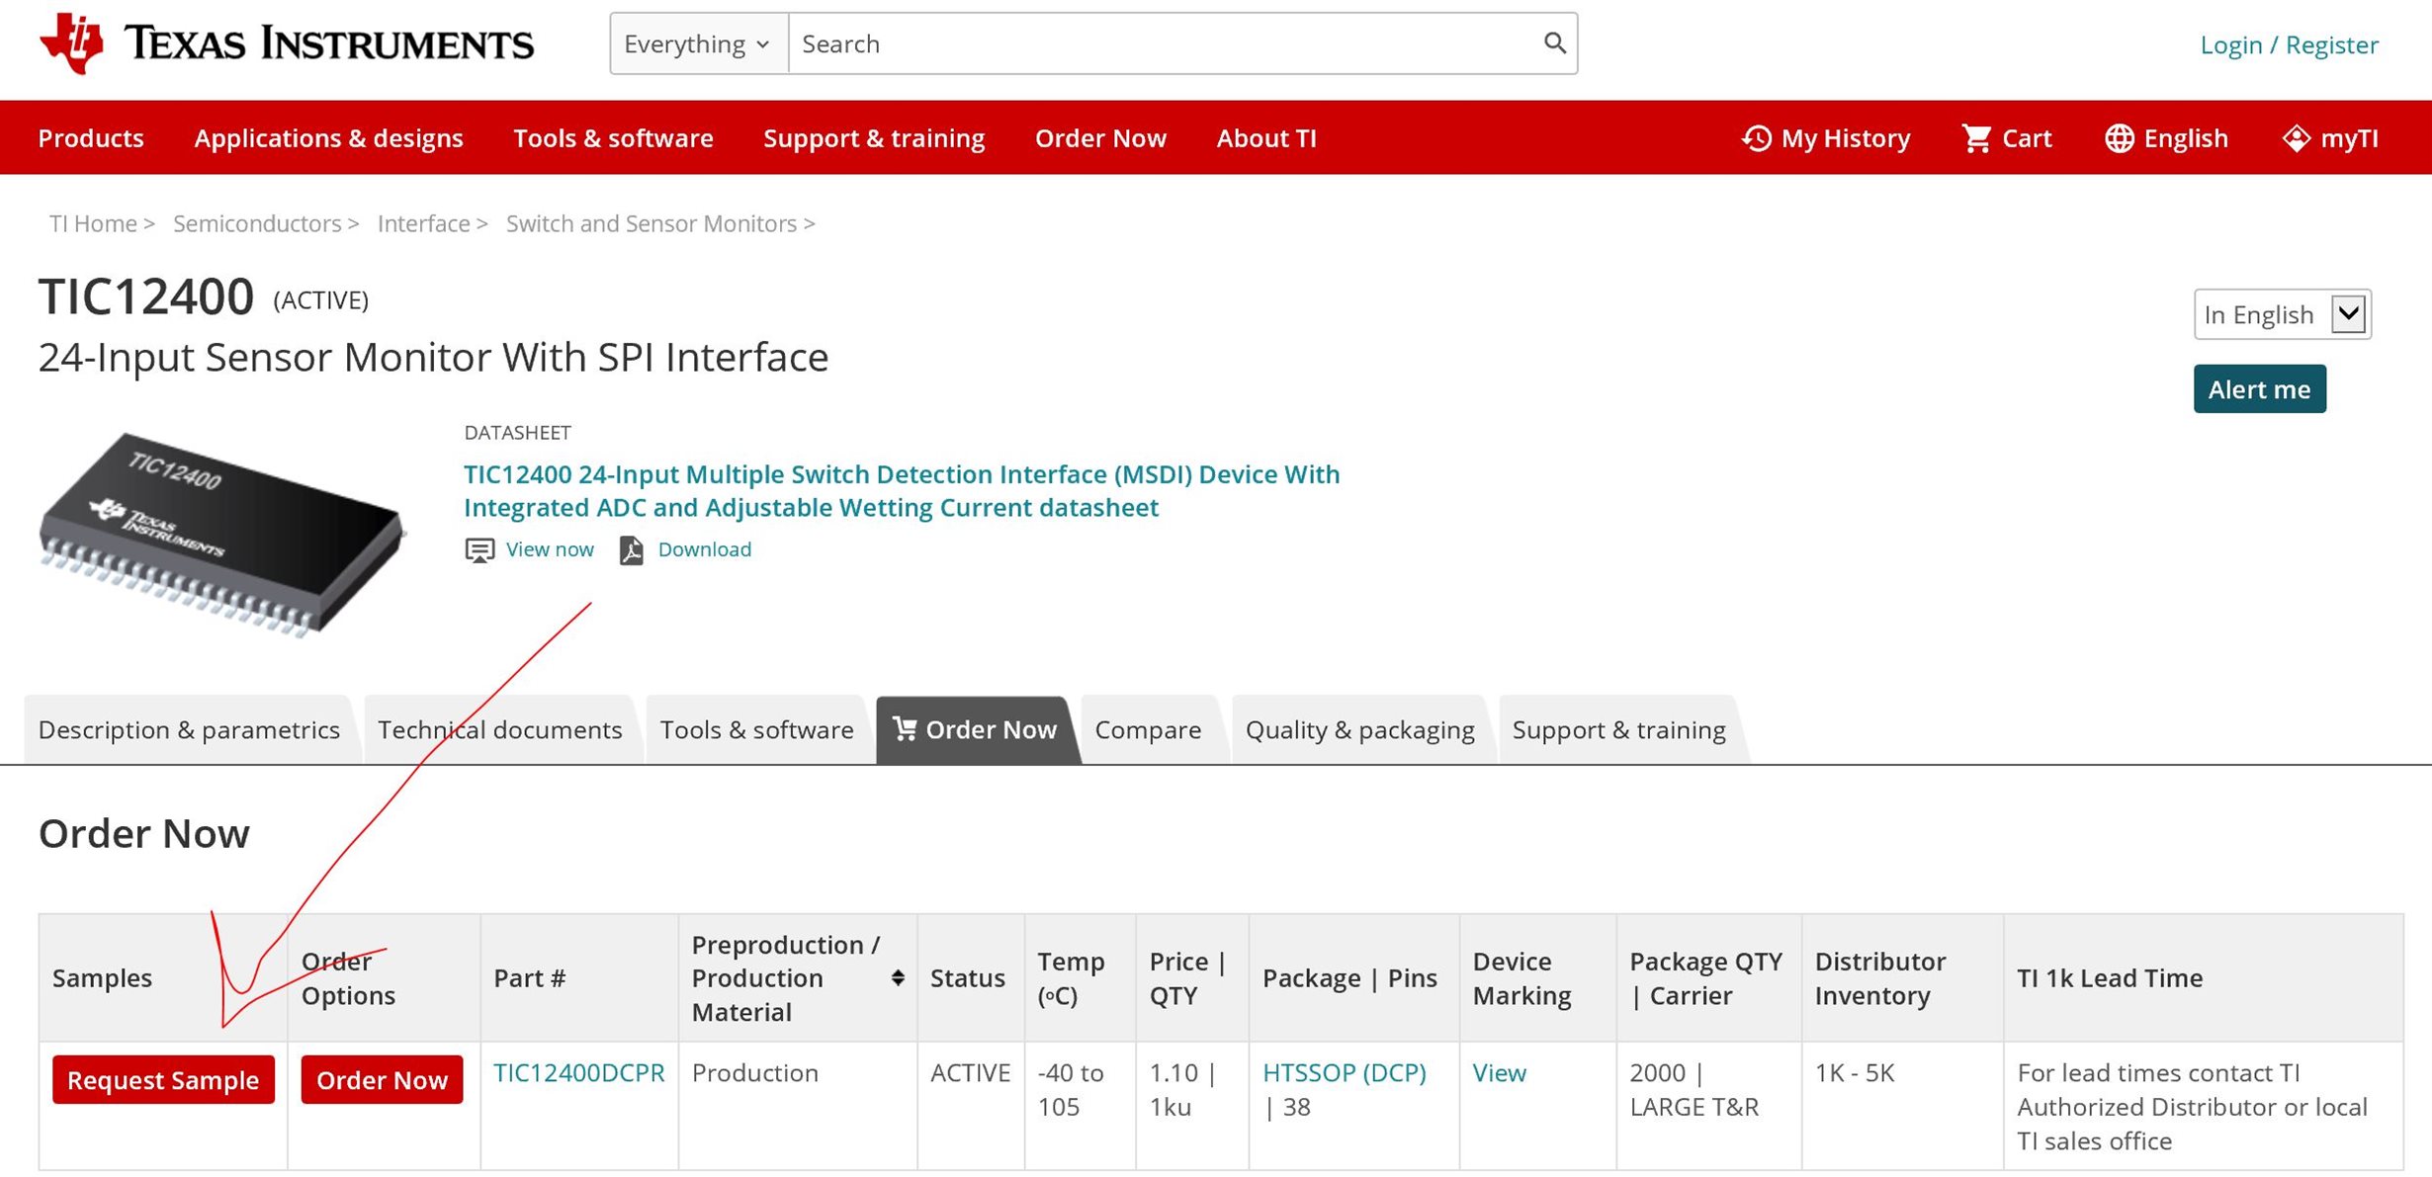
Task: Open Order Now in red navigation bar
Action: (1100, 138)
